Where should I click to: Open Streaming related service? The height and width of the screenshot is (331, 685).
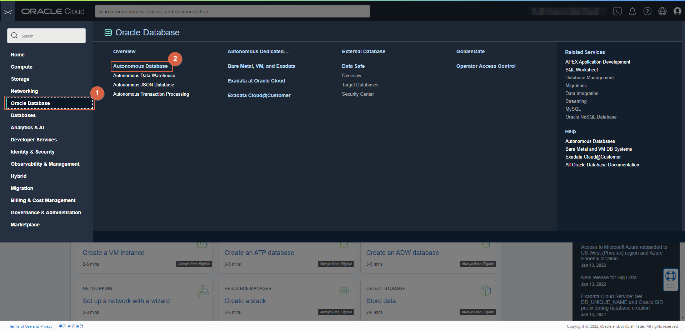576,101
